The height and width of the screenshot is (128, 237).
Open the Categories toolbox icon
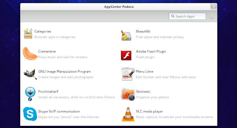point(28,34)
